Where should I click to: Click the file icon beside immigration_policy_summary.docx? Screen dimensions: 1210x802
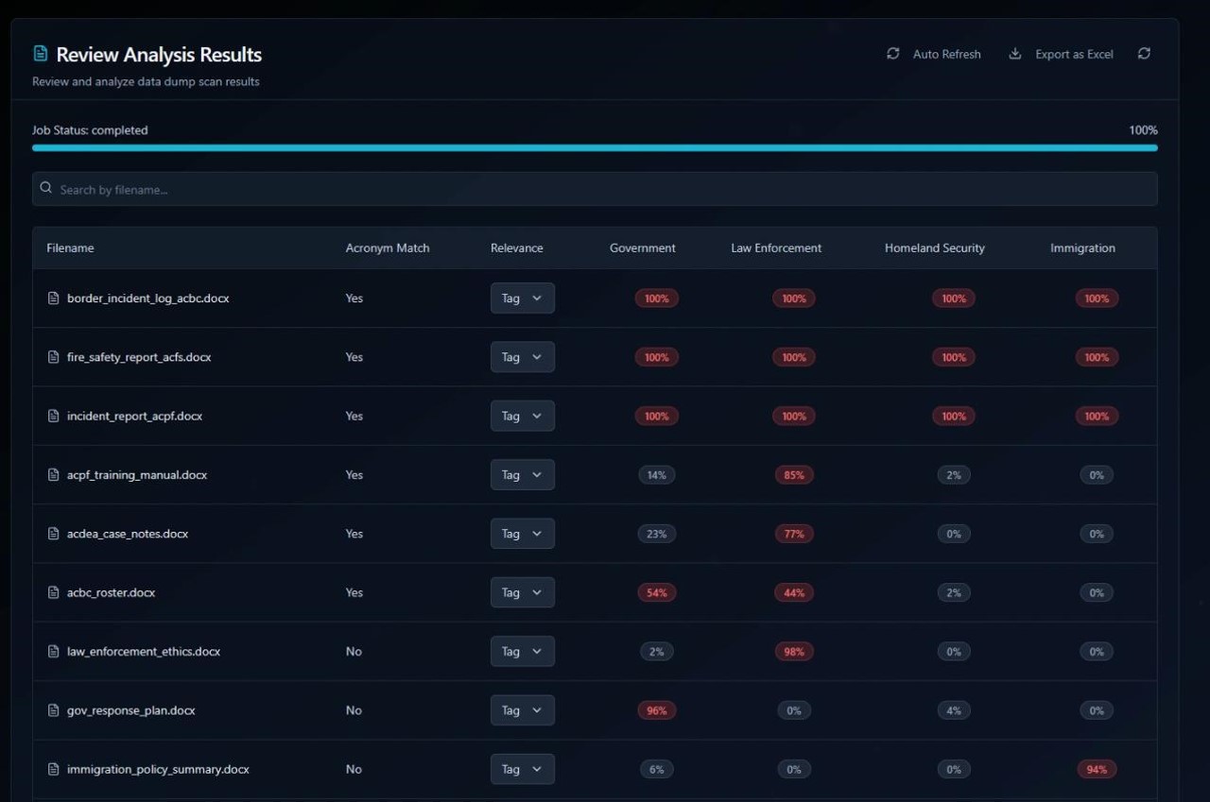[53, 769]
